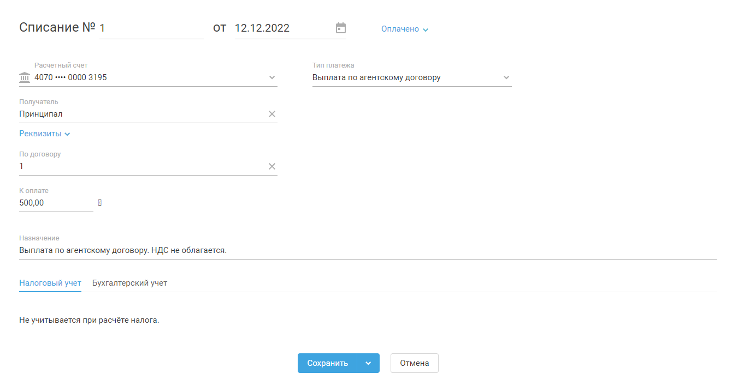The image size is (738, 392).
Task: Expand the Расчетный счет dropdown
Action: pyautogui.click(x=272, y=77)
